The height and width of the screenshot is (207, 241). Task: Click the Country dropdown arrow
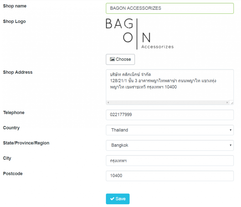[x=230, y=130]
